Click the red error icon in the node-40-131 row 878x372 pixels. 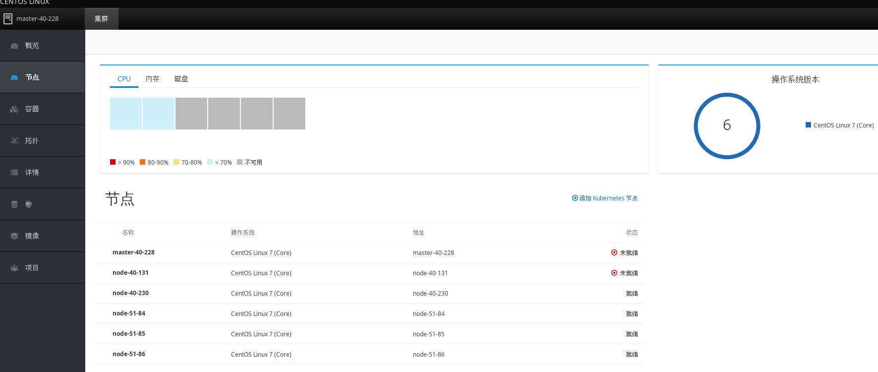pos(614,273)
